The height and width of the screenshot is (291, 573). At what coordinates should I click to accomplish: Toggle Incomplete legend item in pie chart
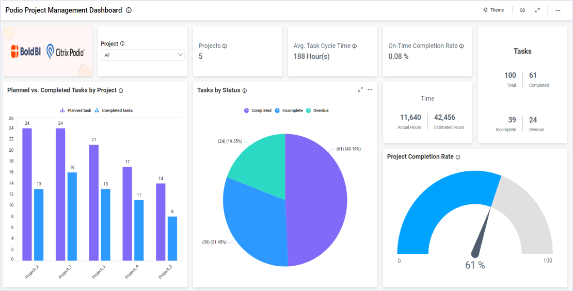pos(289,110)
